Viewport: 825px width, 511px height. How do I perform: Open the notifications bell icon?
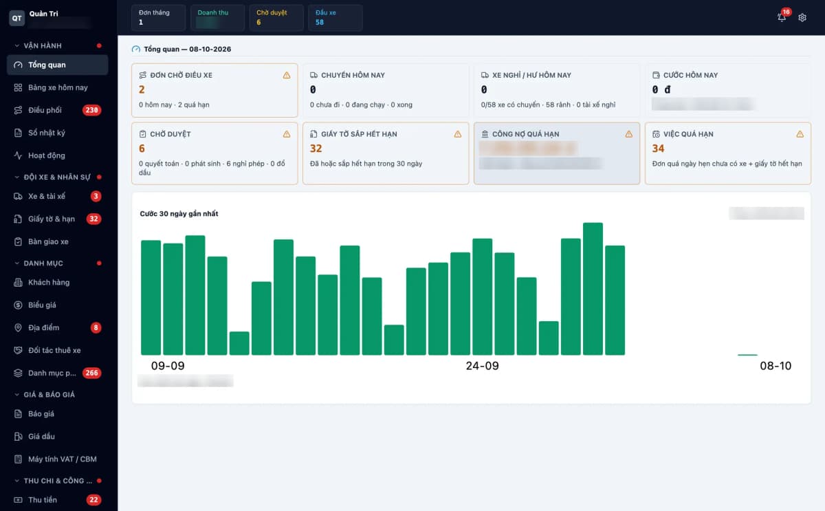point(782,17)
